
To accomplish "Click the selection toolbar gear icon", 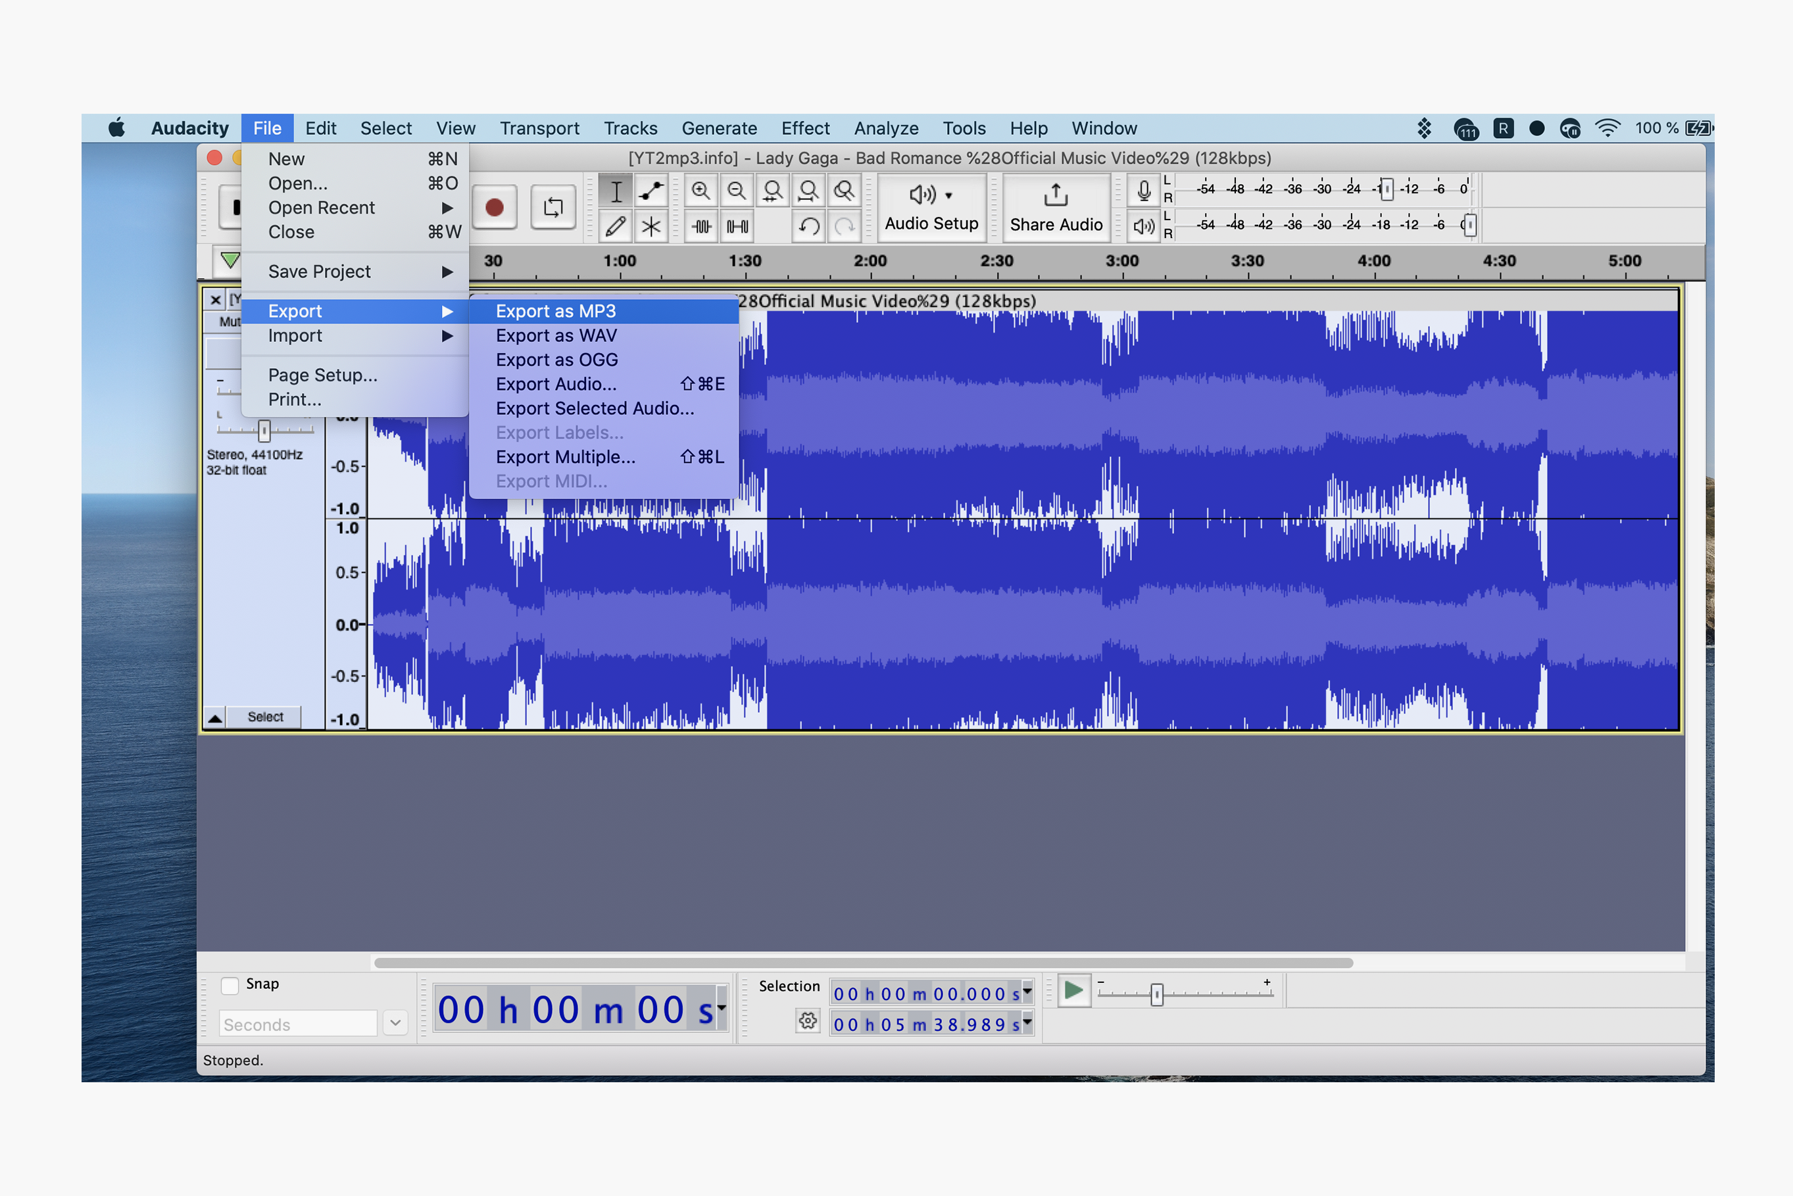I will pyautogui.click(x=807, y=1020).
